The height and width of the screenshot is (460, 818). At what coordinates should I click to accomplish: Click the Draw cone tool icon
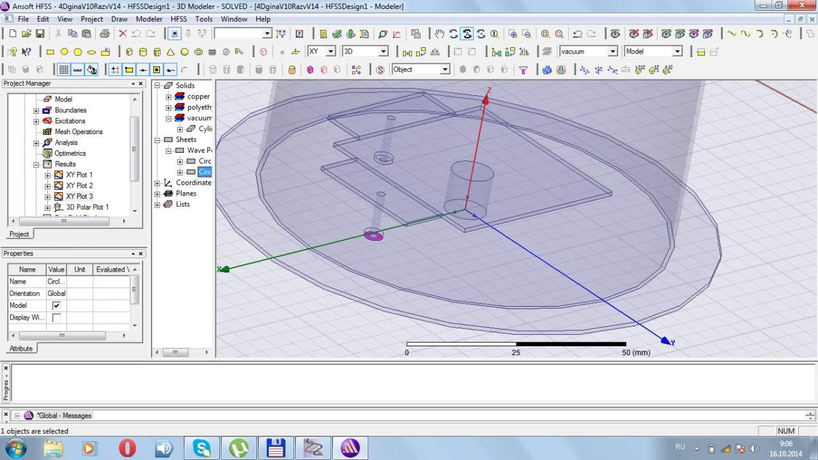click(x=171, y=52)
